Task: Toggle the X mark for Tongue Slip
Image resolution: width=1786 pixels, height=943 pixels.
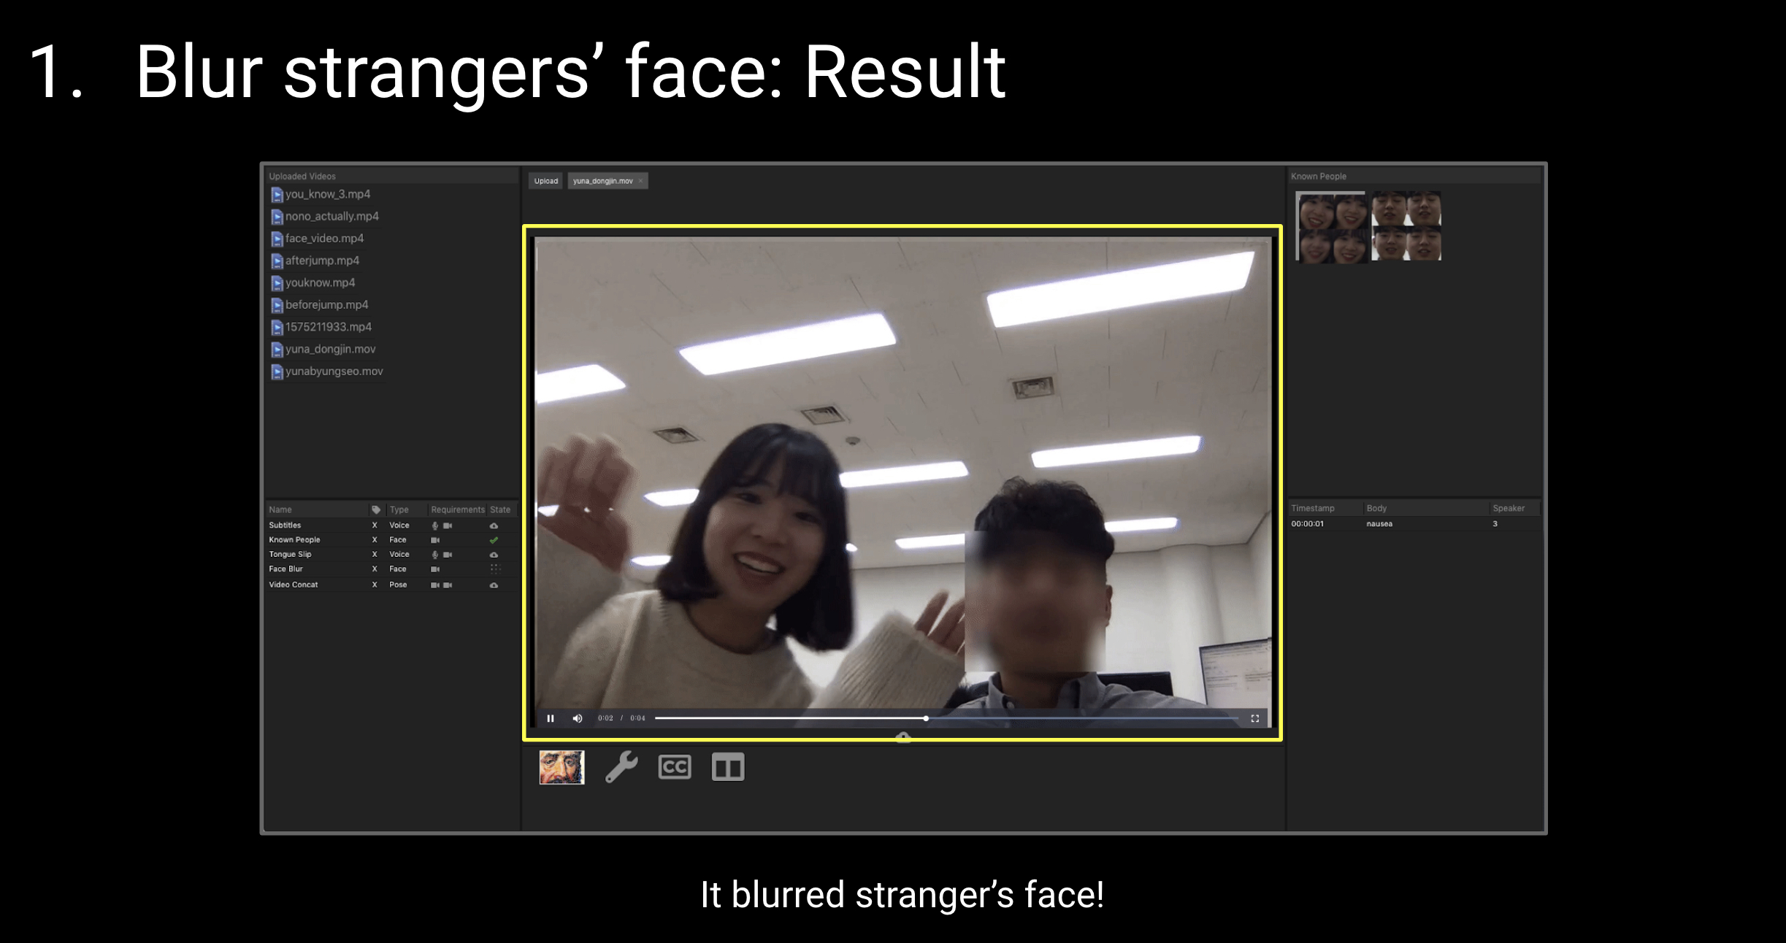Action: pos(375,555)
